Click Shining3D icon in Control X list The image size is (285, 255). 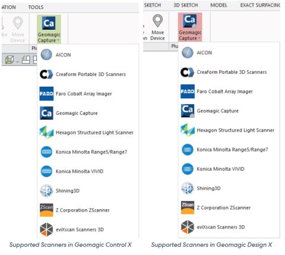click(46, 191)
